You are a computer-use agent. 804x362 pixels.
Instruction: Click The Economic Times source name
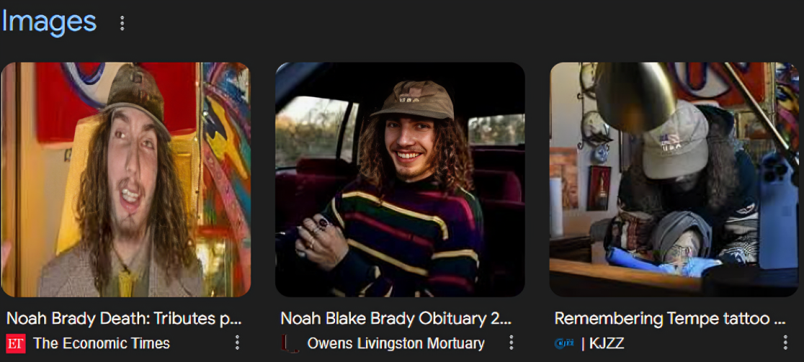[x=102, y=343]
